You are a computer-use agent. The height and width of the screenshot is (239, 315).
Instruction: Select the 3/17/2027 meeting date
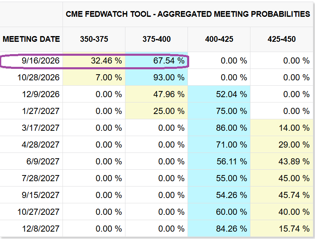tap(31, 127)
